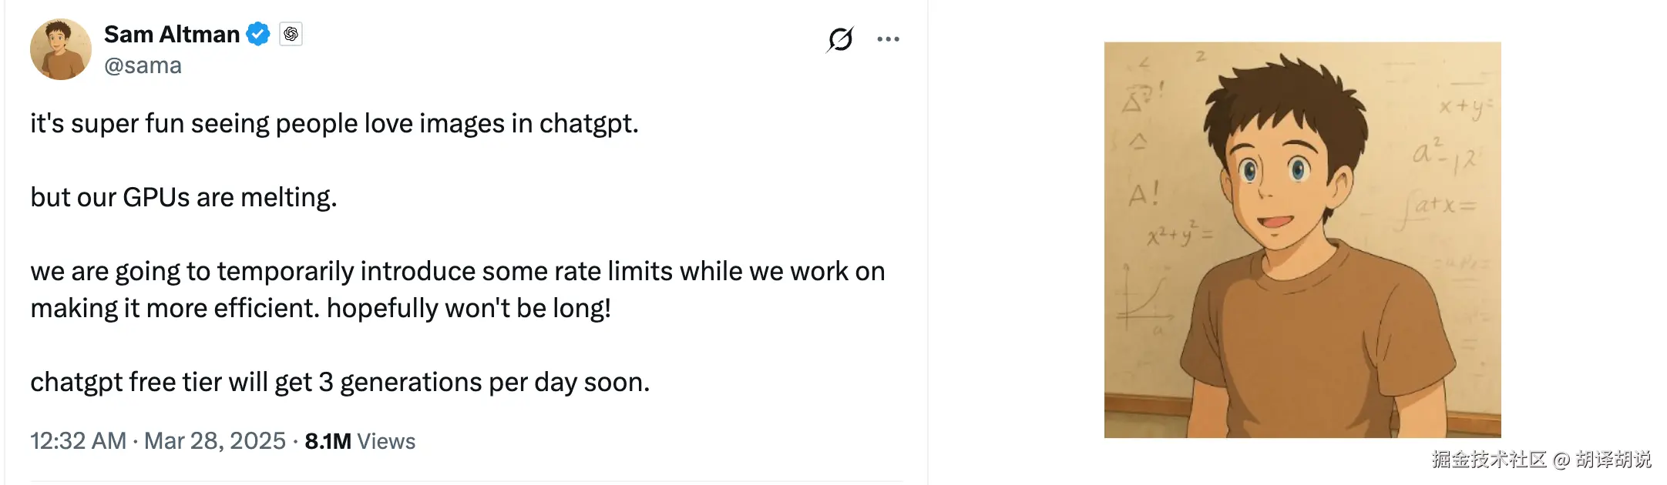This screenshot has height=485, width=1667.
Task: Click the 胡译胡说 author watermark
Action: point(1613,460)
